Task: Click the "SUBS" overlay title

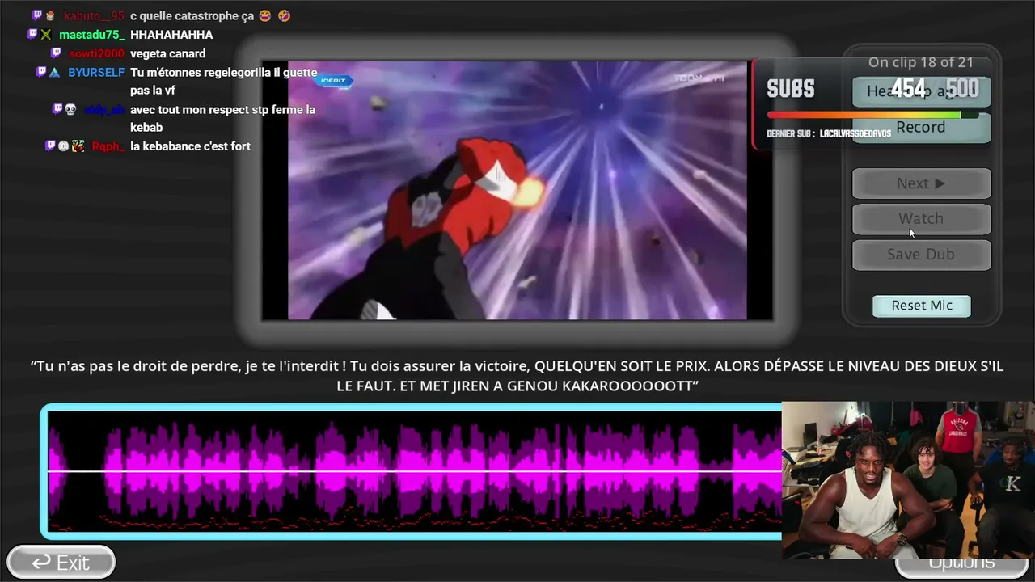Action: click(791, 89)
